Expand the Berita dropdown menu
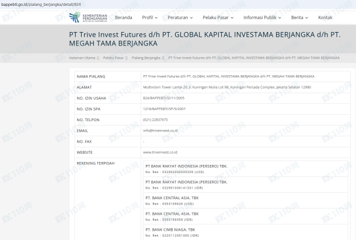The width and height of the screenshot is (356, 240). (x=300, y=17)
